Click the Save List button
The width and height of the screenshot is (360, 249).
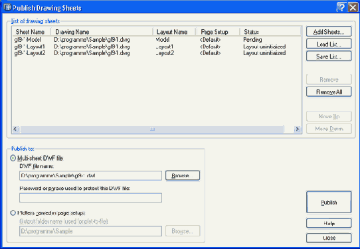(329, 56)
